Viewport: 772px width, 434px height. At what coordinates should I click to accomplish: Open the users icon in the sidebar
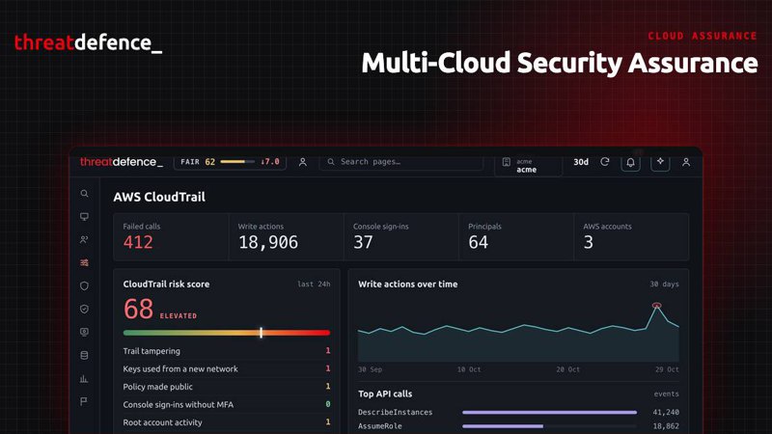click(84, 239)
